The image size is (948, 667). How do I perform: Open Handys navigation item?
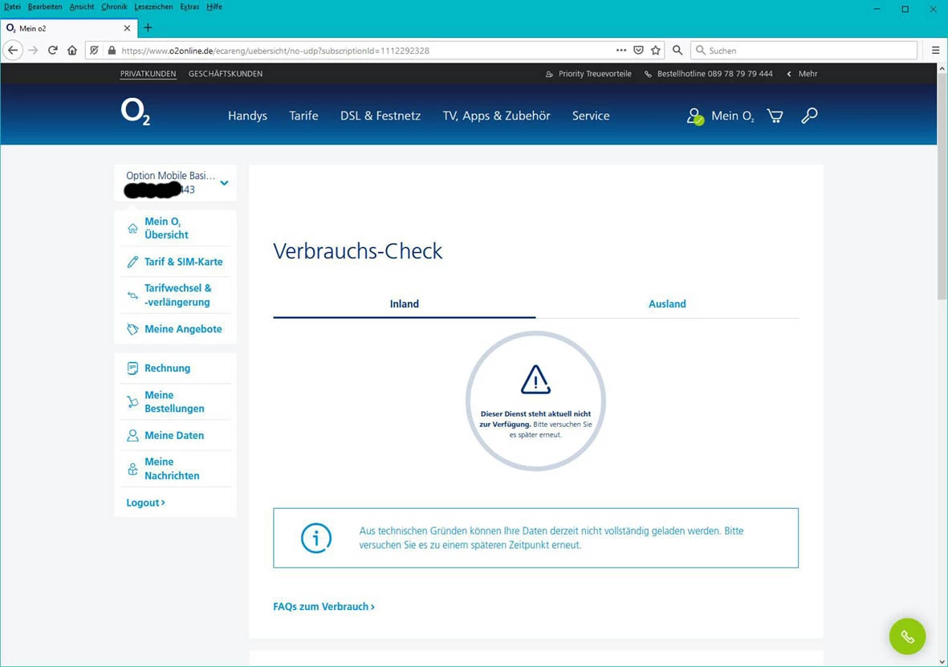pos(247,116)
